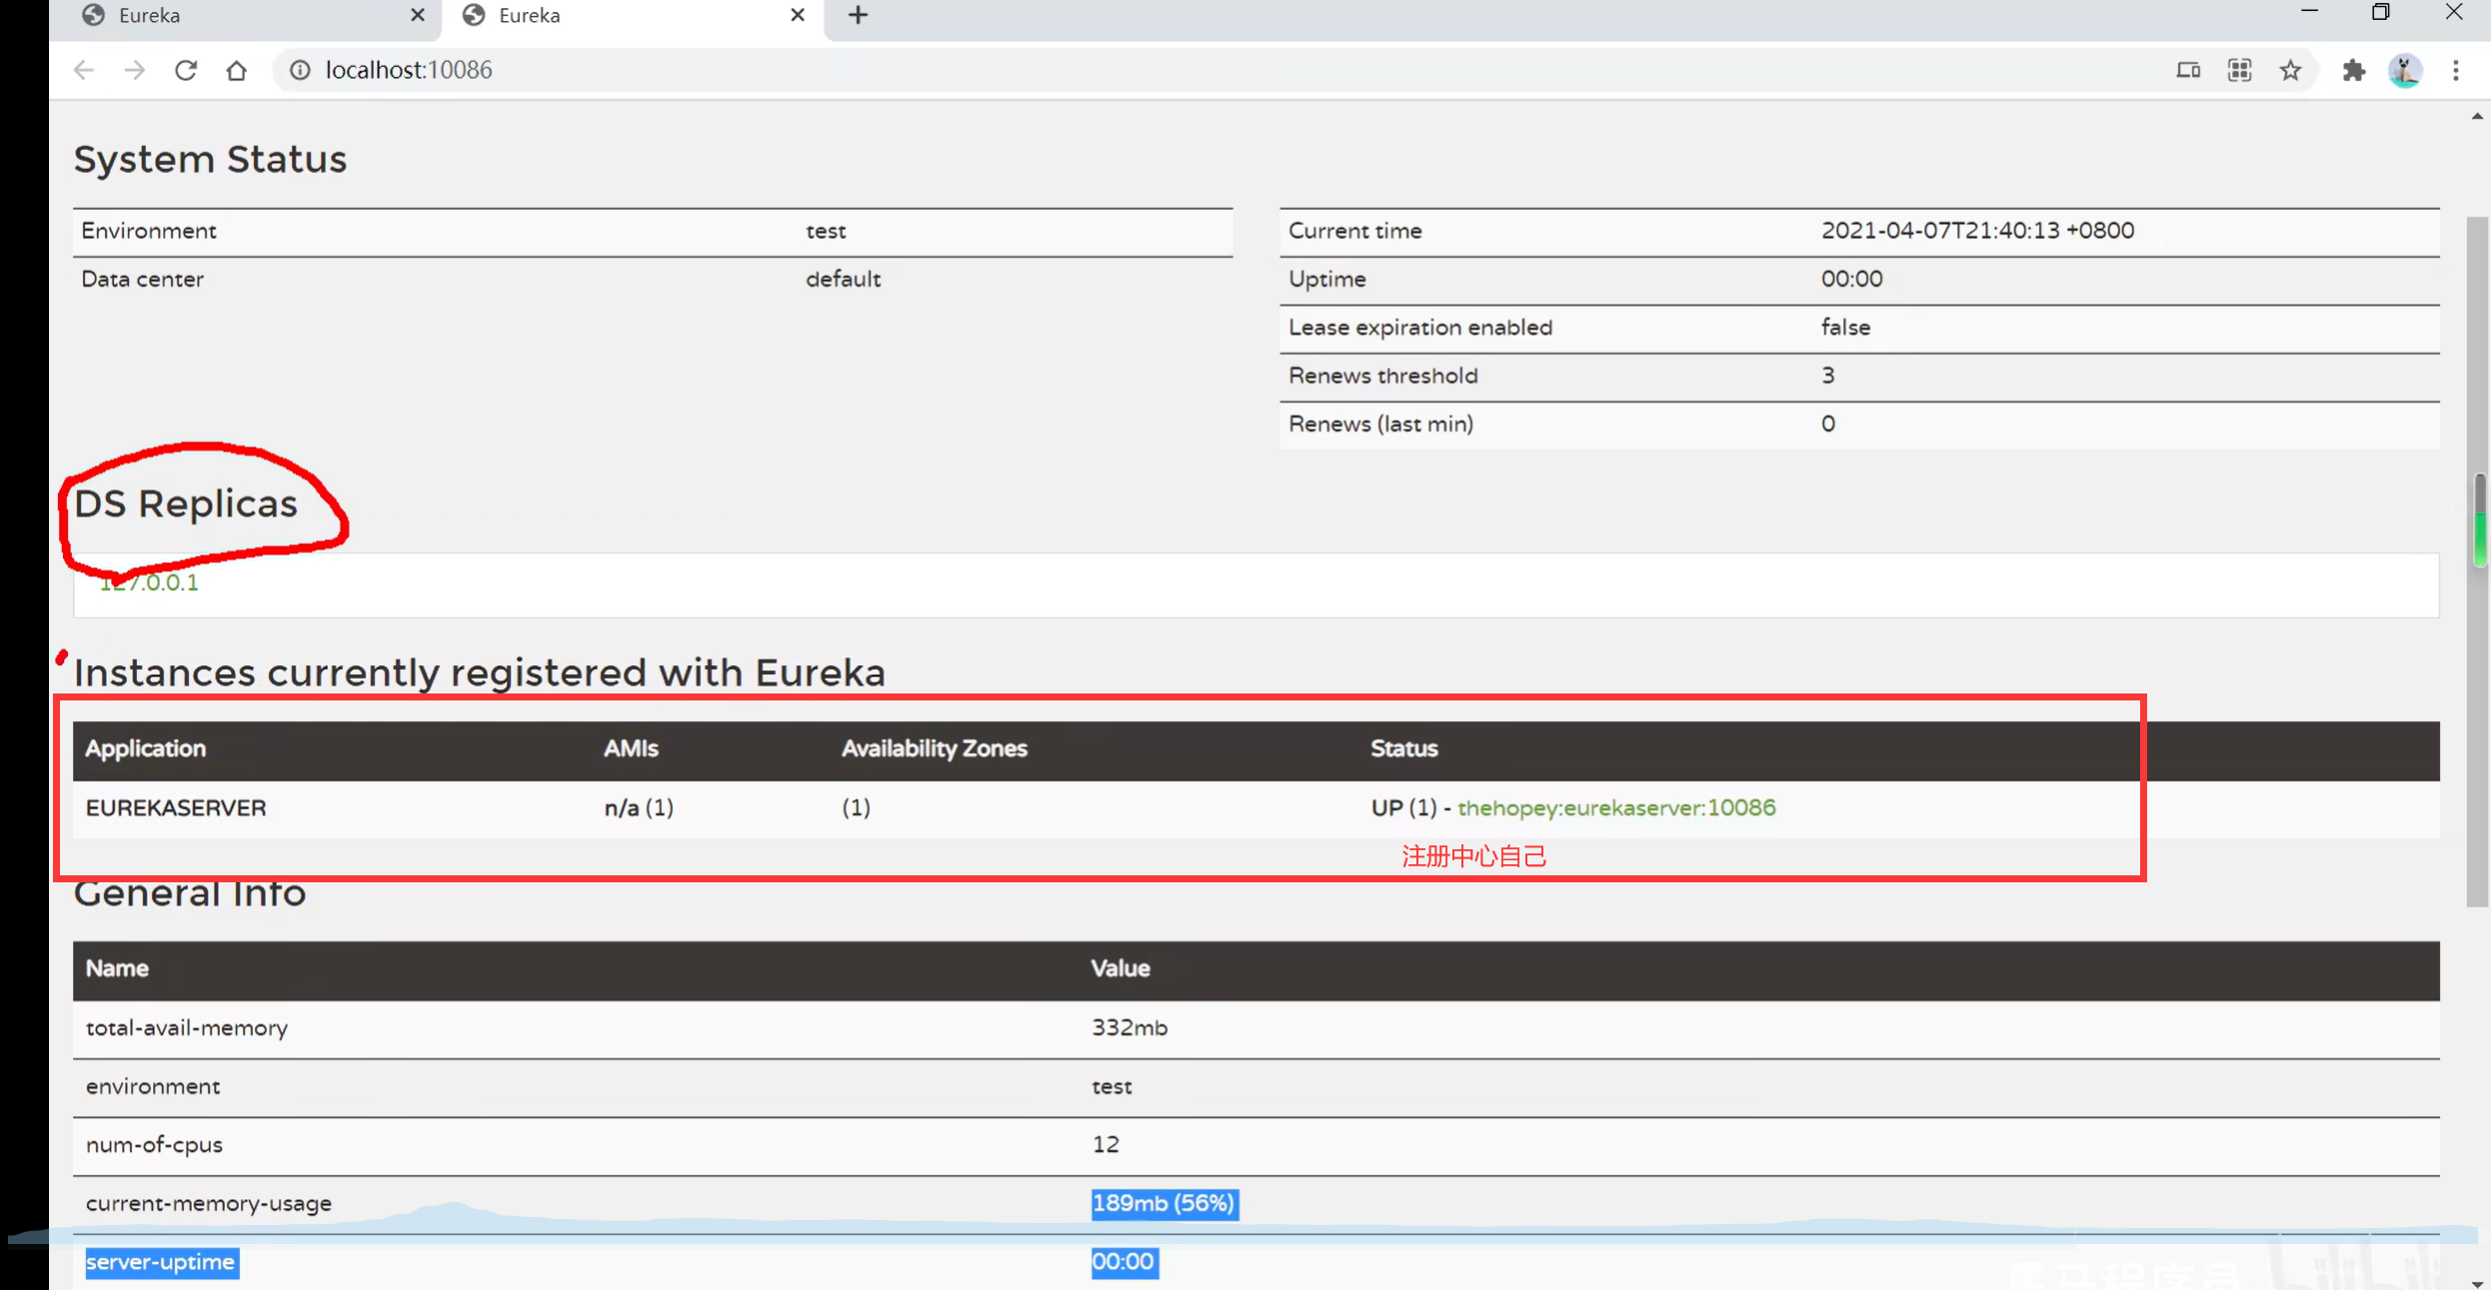Close the active Eureka tab

point(797,15)
